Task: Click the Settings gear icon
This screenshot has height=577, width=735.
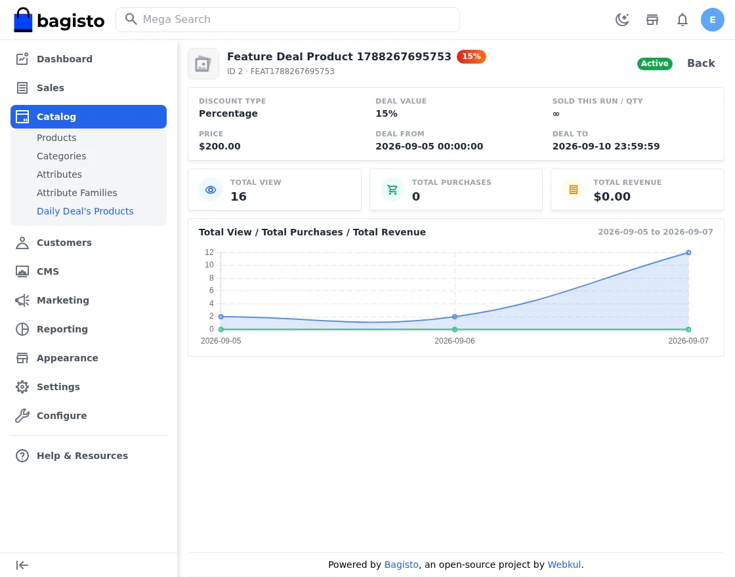Action: (22, 387)
